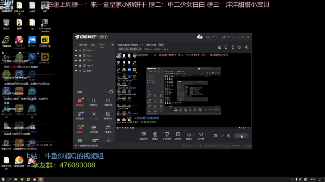325x182 pixels.
Task: Toggle visibility eye for 文本 3 layer
Action: (x=76, y=60)
